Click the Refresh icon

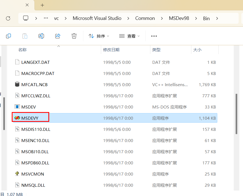(x=8, y=18)
